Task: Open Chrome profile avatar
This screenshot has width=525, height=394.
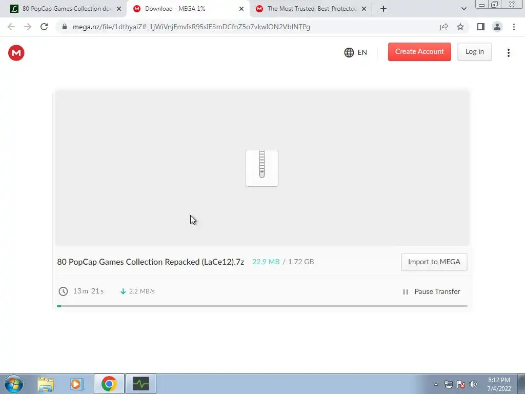Action: [497, 27]
